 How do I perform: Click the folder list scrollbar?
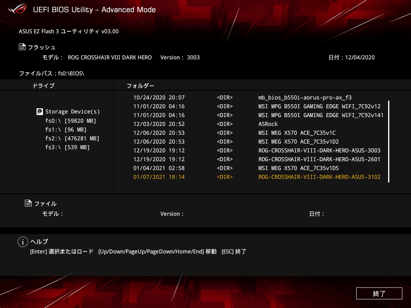[x=389, y=142]
